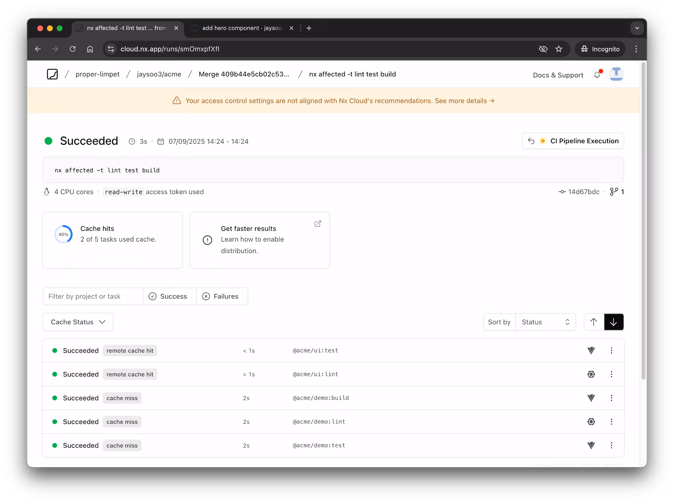Open three-dot menu for @acme/demo:build

tap(611, 398)
